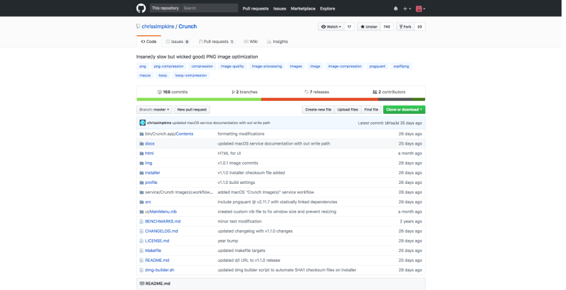Screen dimensions: 566x290
Task: Click the New pull request button
Action: (x=192, y=110)
